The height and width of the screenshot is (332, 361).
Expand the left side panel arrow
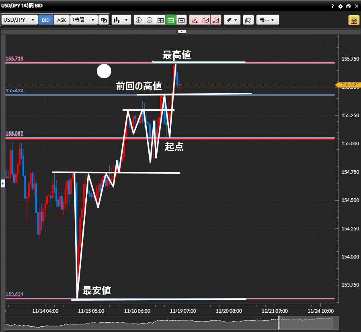tap(3, 183)
